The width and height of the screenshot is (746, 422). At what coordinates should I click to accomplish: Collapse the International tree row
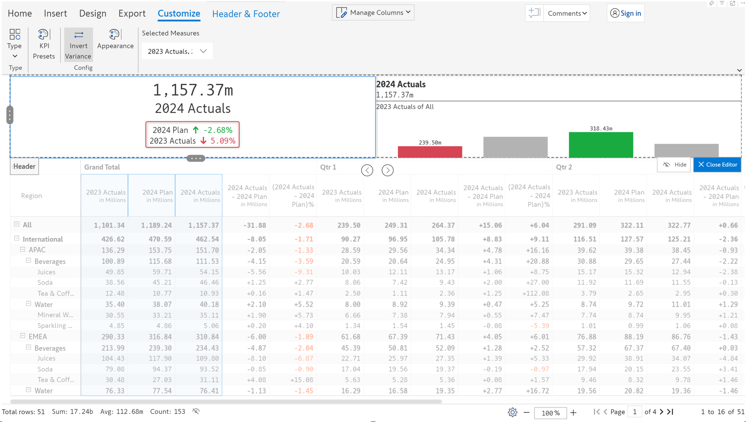coord(17,239)
